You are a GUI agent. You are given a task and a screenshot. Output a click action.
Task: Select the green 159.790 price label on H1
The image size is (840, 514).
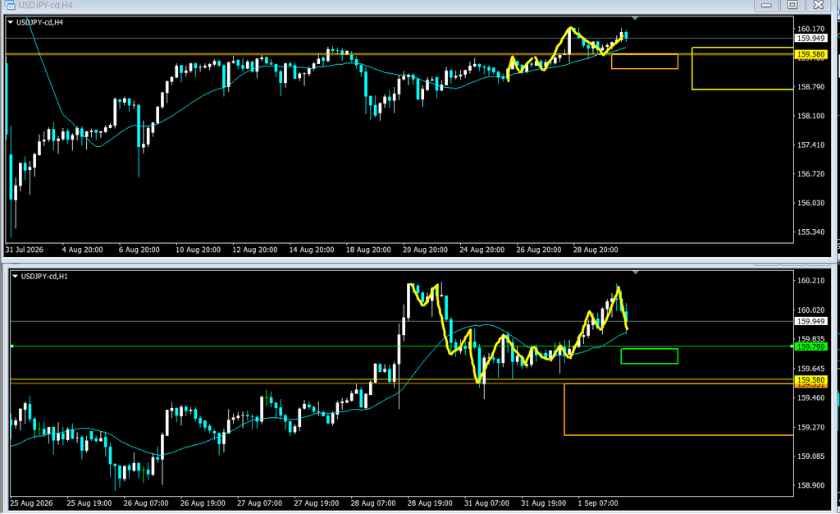811,346
